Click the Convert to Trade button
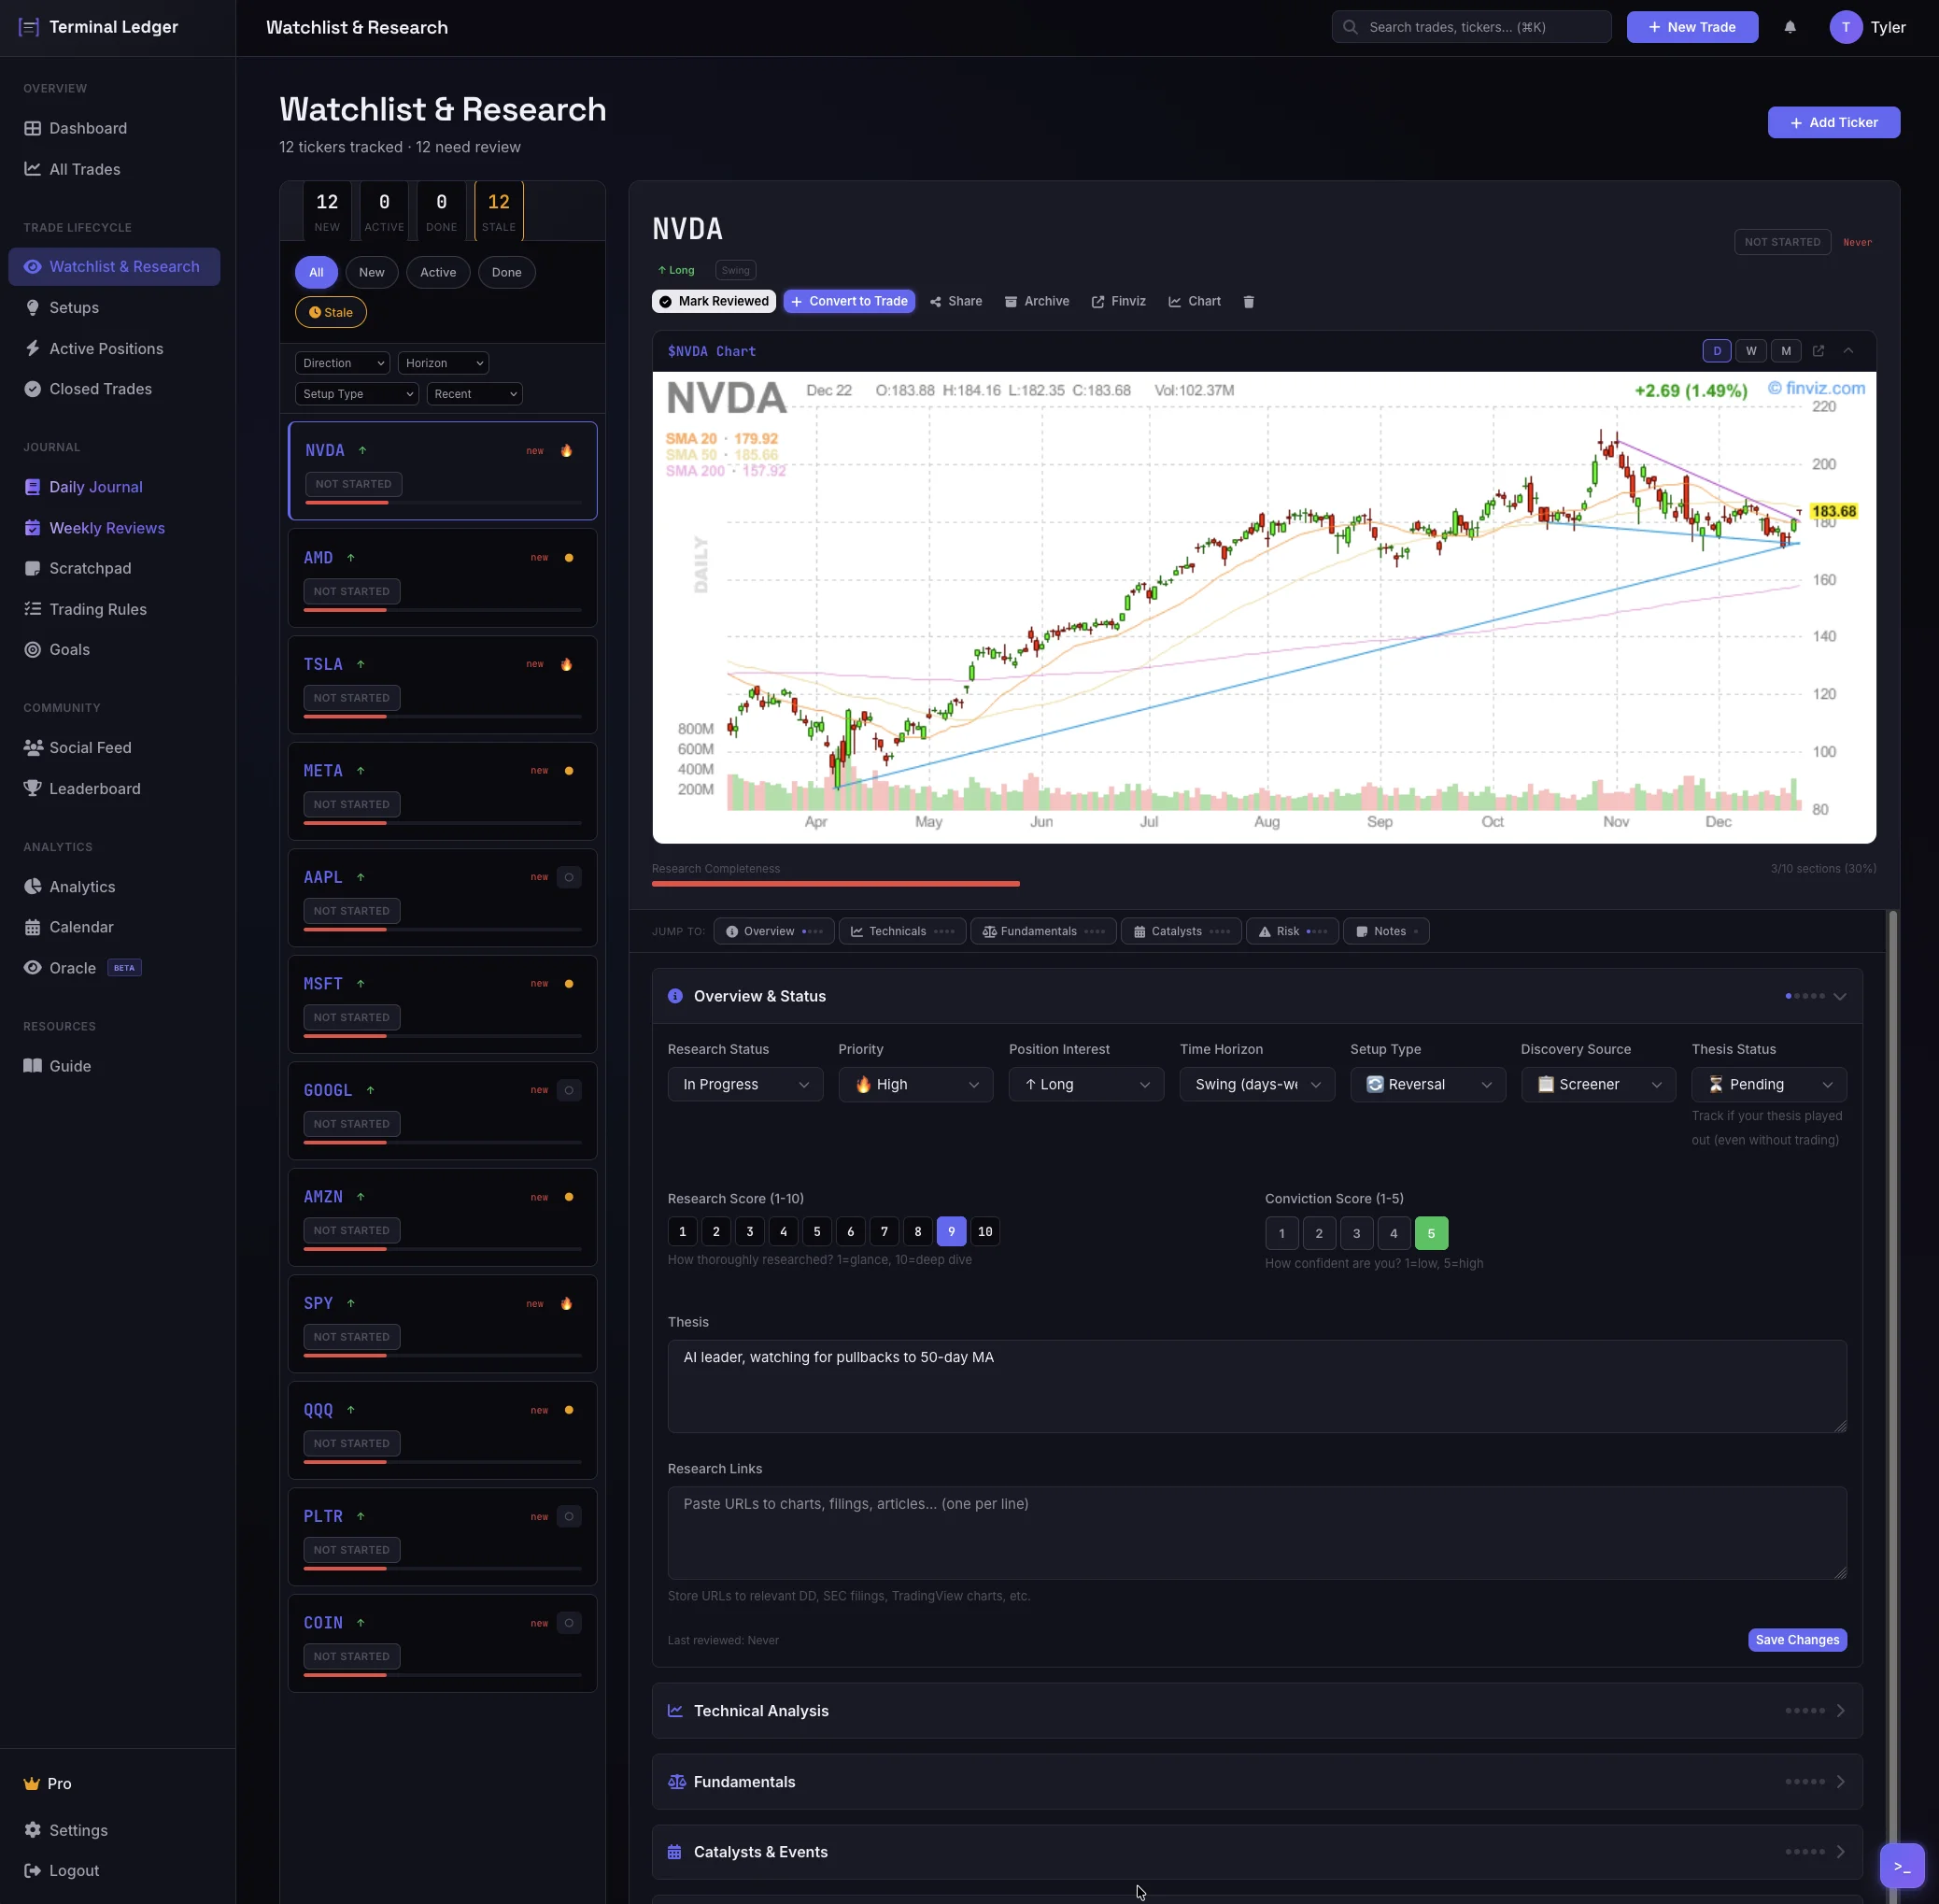Viewport: 1939px width, 1904px height. 849,301
